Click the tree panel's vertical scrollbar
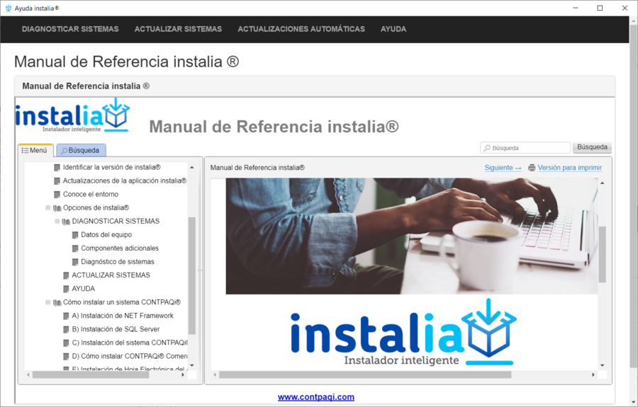Viewport: 638px width, 407px height. click(x=191, y=276)
